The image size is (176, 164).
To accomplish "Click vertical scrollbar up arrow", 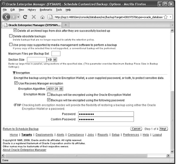I will coord(172,31).
